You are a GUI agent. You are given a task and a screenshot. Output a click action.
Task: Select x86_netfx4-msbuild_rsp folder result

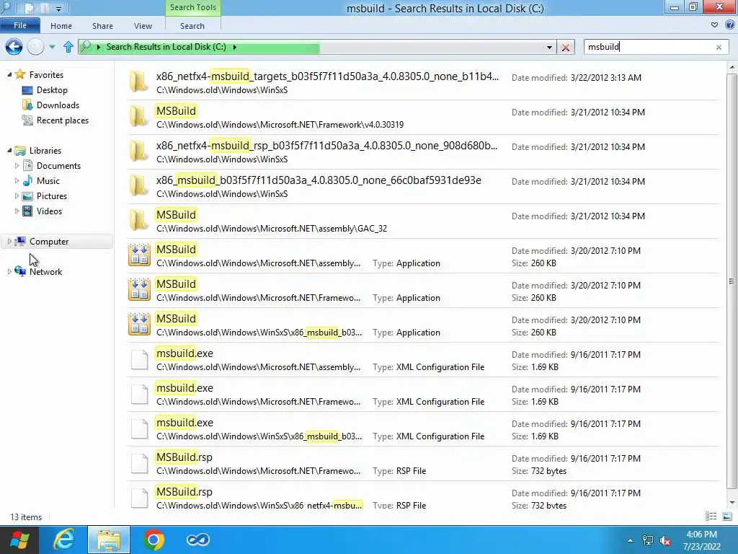(x=424, y=151)
